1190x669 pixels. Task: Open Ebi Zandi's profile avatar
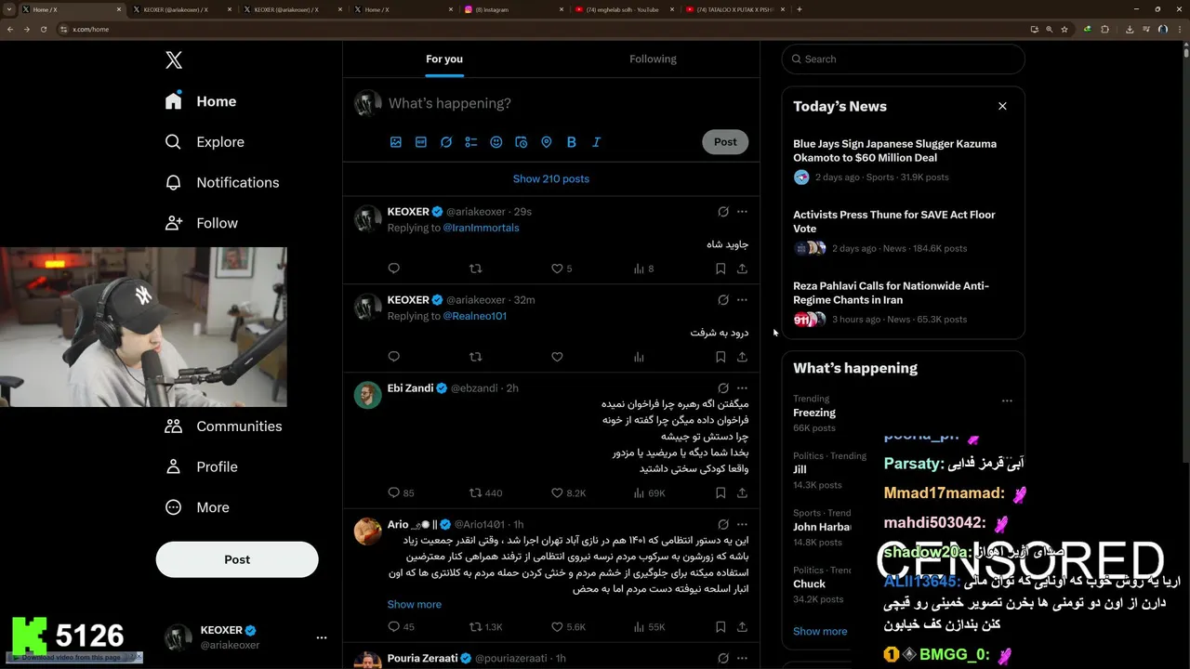click(x=368, y=395)
